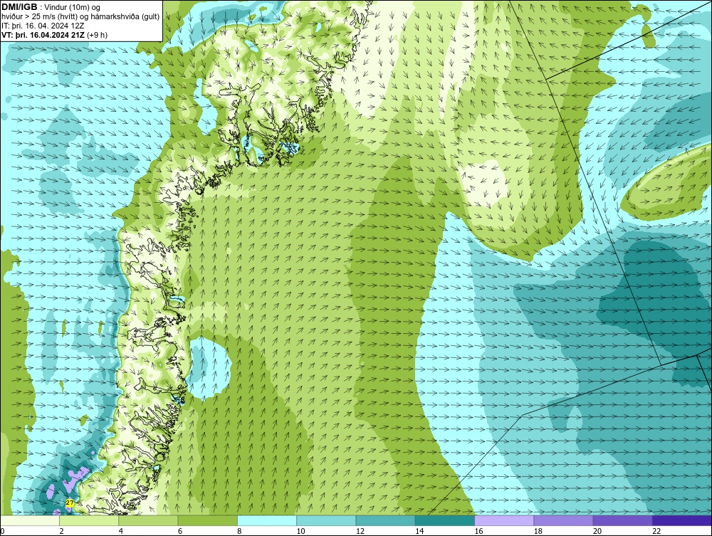
Task: Click the yellow 27 gust marker
Action: click(x=70, y=503)
